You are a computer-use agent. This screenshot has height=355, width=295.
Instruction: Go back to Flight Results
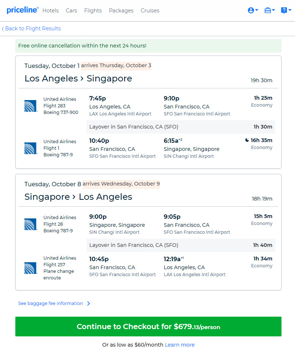coord(33,28)
